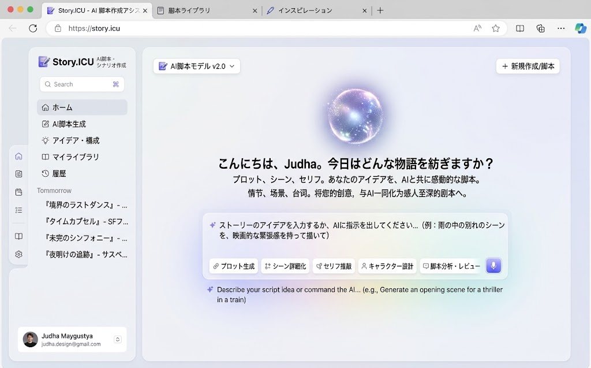Open 『タイムカプセル』 - SF history entry

(x=86, y=222)
